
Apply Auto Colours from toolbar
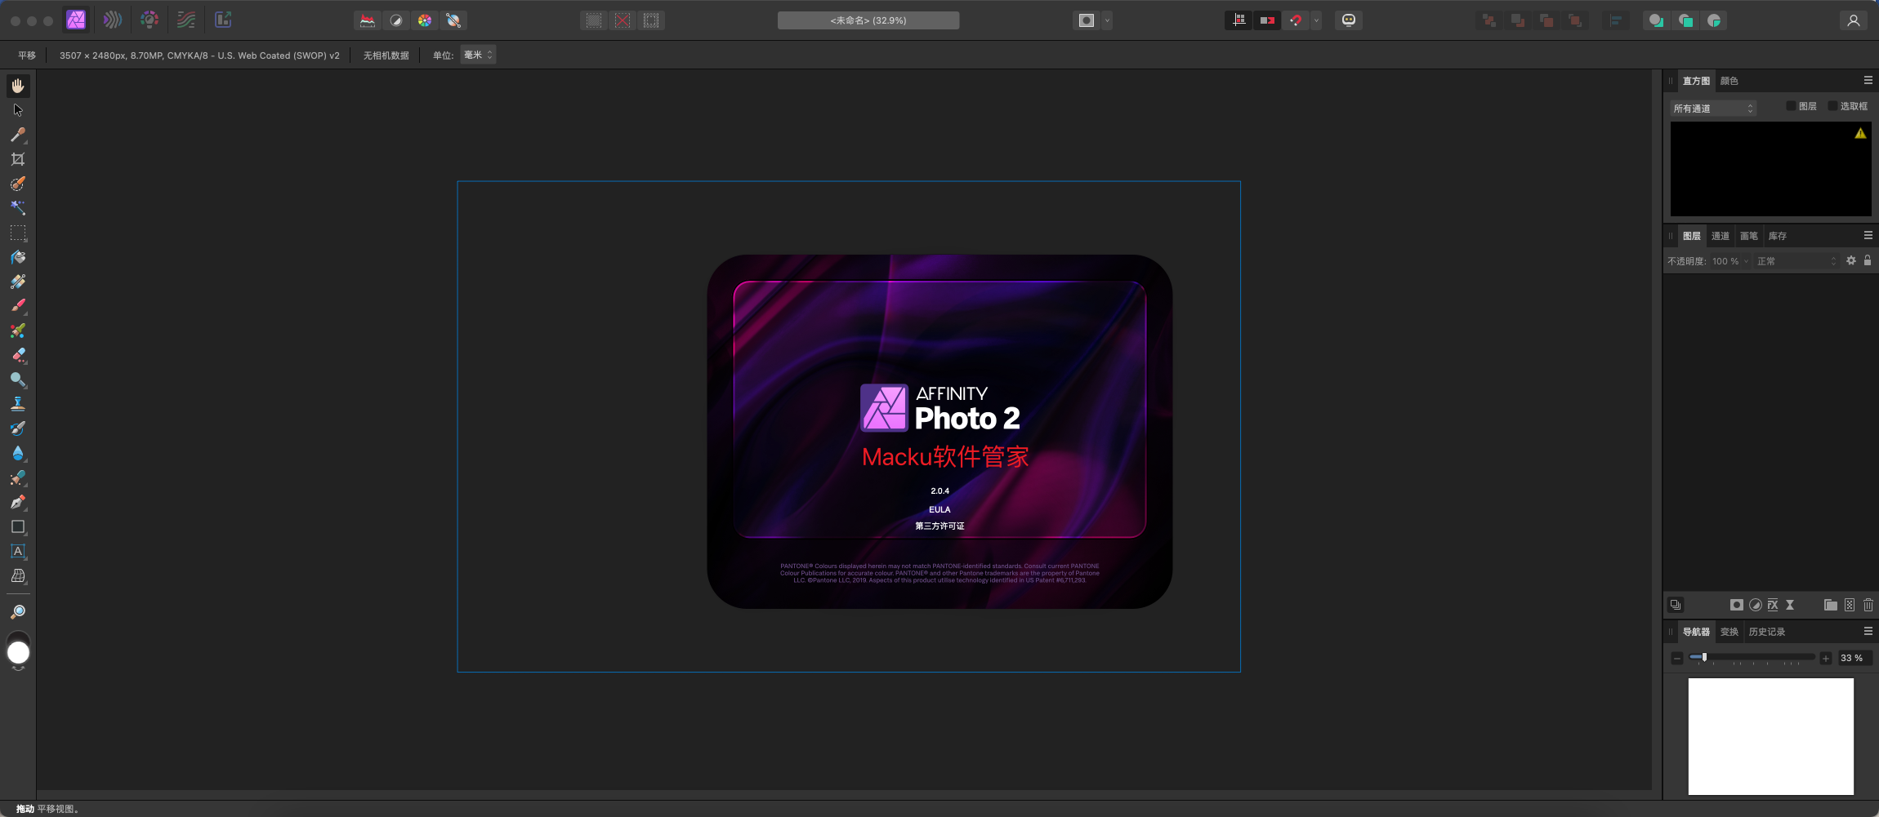(x=425, y=20)
